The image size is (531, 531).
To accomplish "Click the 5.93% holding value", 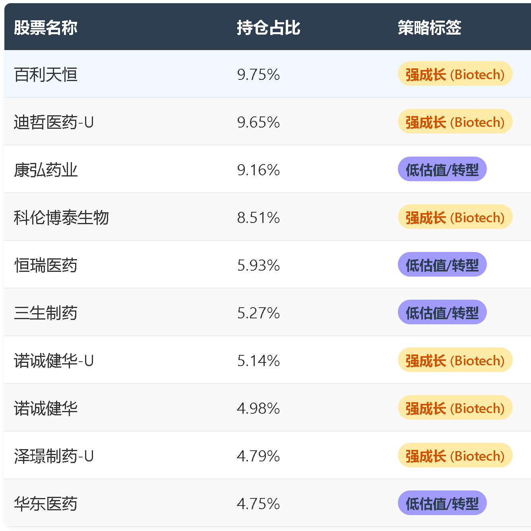I will 258,265.
